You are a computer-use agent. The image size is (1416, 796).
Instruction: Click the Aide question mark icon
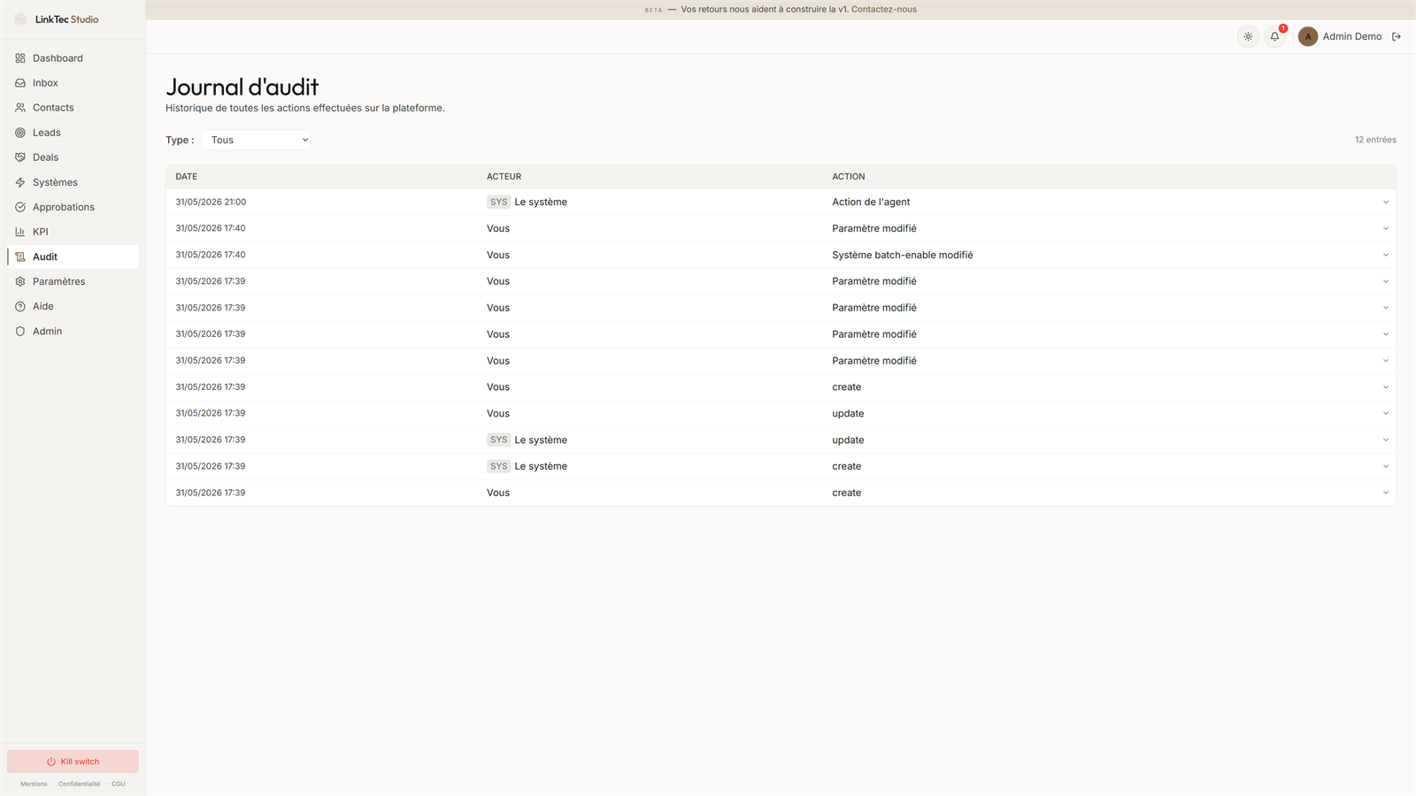(x=20, y=306)
